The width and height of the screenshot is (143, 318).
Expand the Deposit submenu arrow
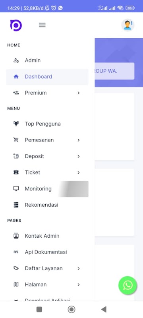click(x=79, y=156)
